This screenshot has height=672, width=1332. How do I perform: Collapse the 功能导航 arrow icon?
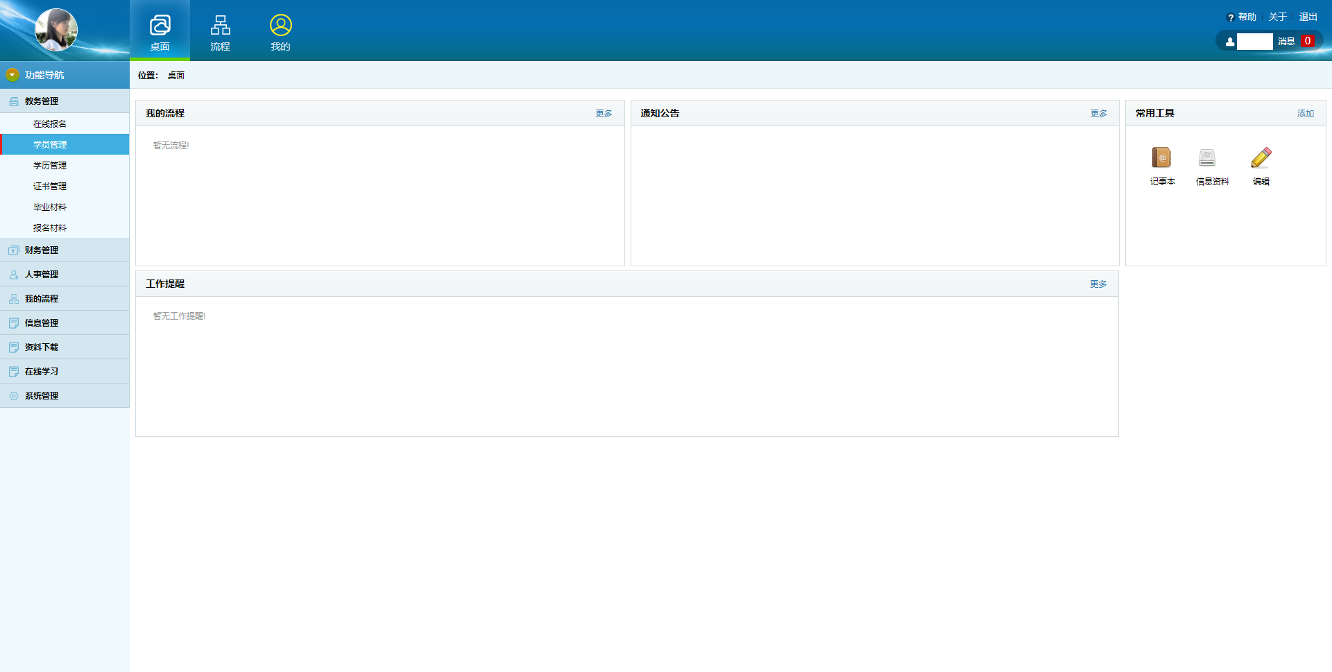[12, 75]
